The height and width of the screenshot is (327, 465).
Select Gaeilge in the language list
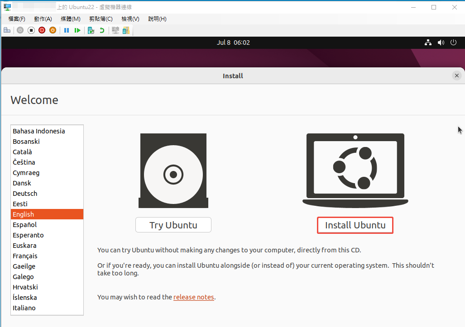[x=47, y=266]
